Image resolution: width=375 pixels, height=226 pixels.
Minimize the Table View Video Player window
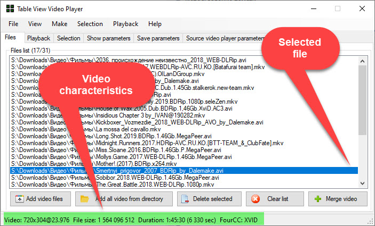point(314,9)
